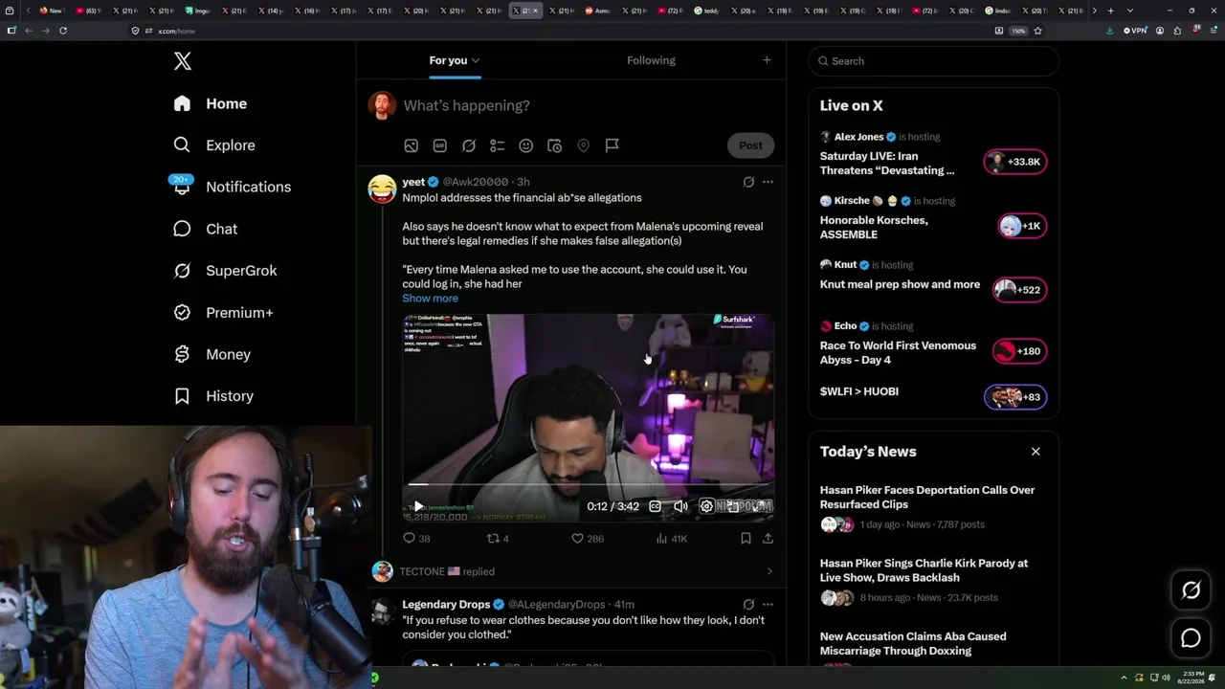Viewport: 1225px width, 689px height.
Task: Switch to the Following tab
Action: 651,60
